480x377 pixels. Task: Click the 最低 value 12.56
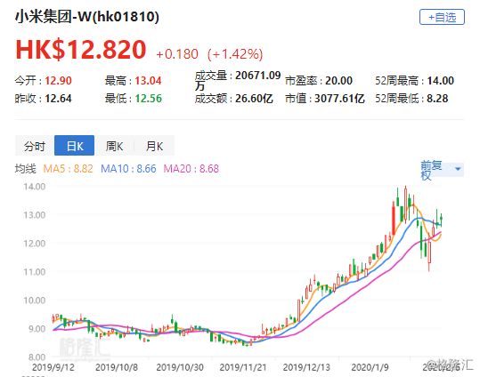pos(148,99)
